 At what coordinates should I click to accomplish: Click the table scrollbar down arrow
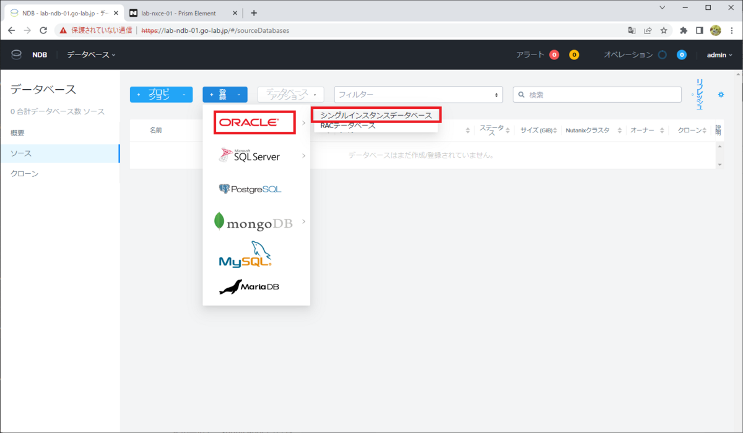719,165
